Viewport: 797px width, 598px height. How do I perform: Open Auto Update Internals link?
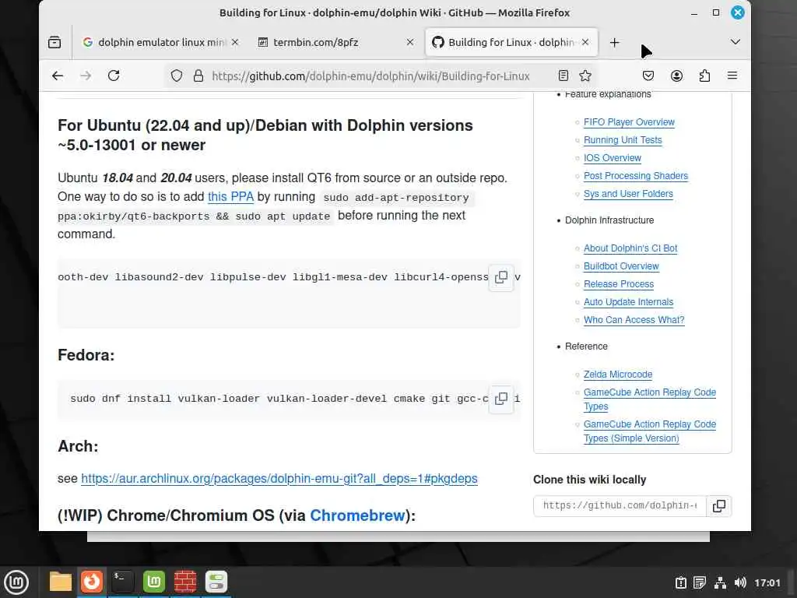click(628, 302)
